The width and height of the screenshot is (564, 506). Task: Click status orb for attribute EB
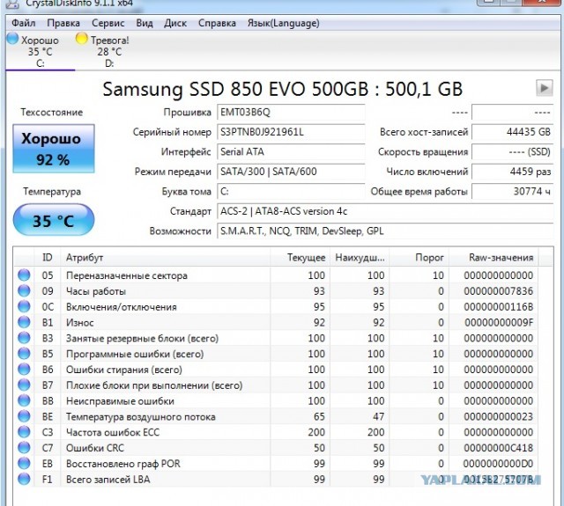coord(24,463)
